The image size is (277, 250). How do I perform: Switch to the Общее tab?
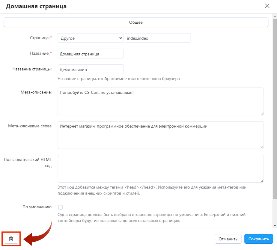tap(136, 22)
